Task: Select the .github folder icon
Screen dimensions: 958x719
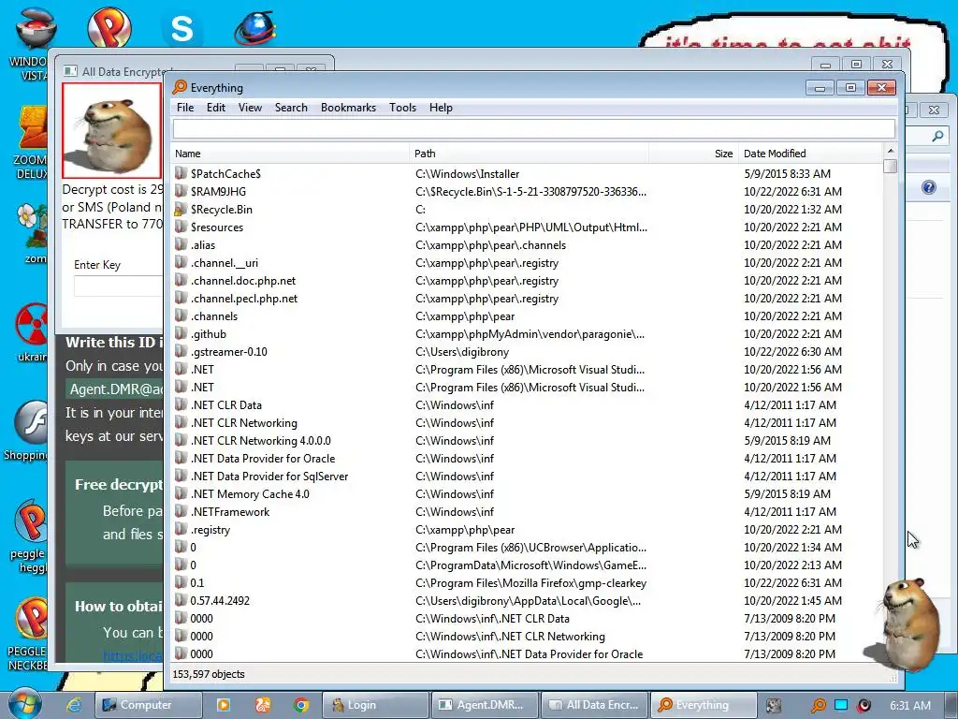Action: pyautogui.click(x=181, y=334)
